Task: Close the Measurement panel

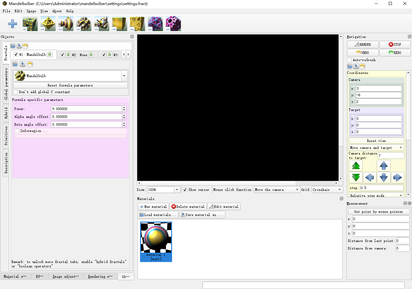Action: pos(409,203)
